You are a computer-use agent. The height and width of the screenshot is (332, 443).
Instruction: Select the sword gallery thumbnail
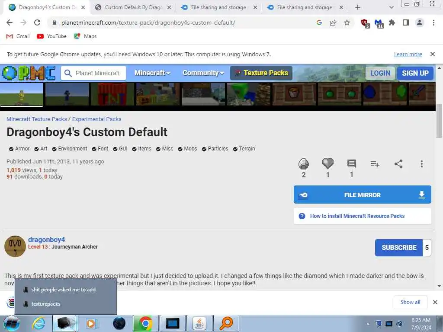point(422,94)
